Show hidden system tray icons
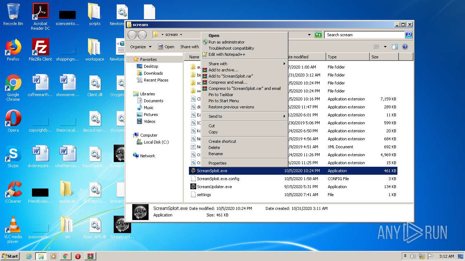 405,256
